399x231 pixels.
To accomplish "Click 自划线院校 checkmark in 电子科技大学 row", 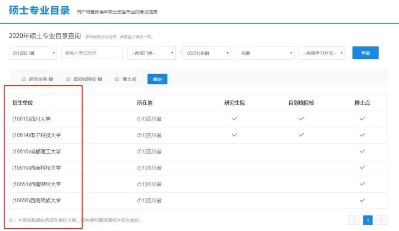I will [x=301, y=135].
